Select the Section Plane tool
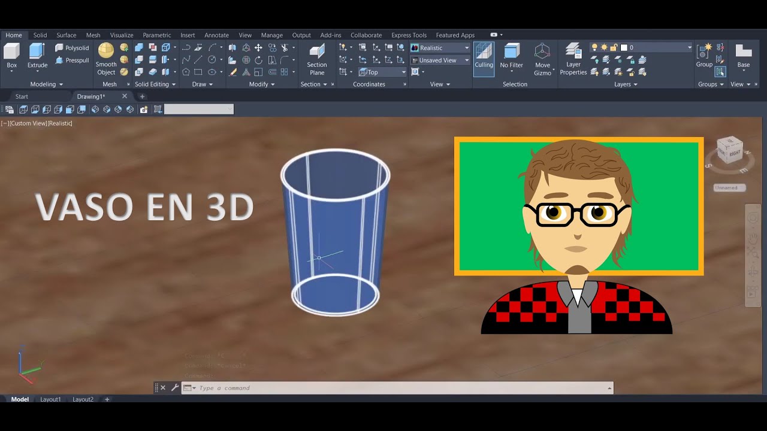Viewport: 767px width, 431px height. tap(317, 59)
